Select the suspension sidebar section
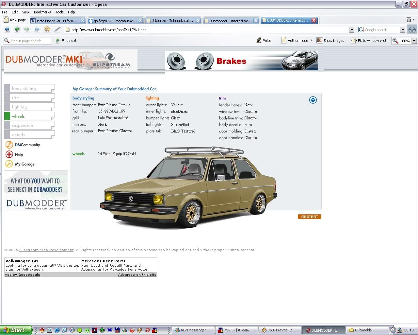 tap(29, 125)
